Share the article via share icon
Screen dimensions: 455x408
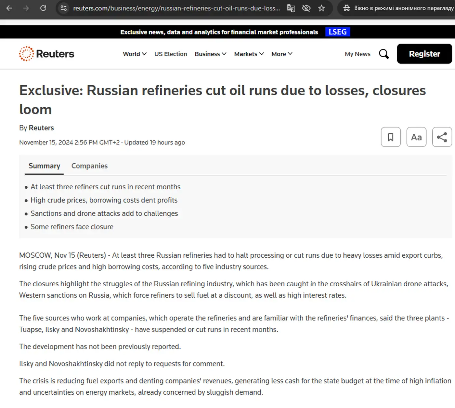coord(442,137)
